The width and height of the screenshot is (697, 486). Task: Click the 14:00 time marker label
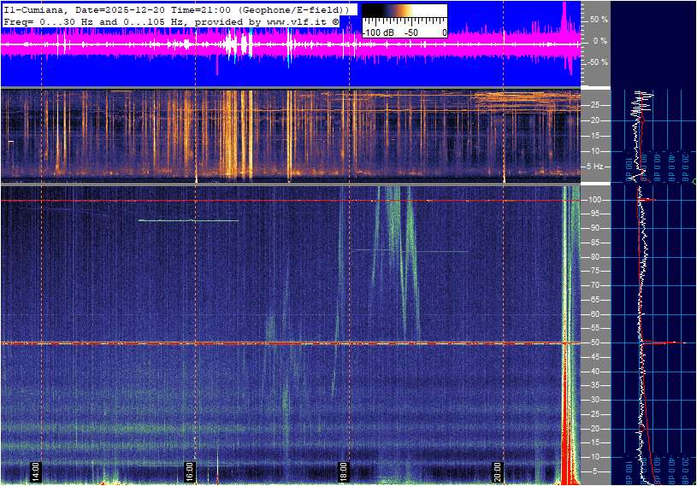(x=36, y=472)
